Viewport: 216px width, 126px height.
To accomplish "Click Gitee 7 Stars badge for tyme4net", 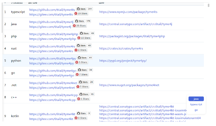I will 83,87.
